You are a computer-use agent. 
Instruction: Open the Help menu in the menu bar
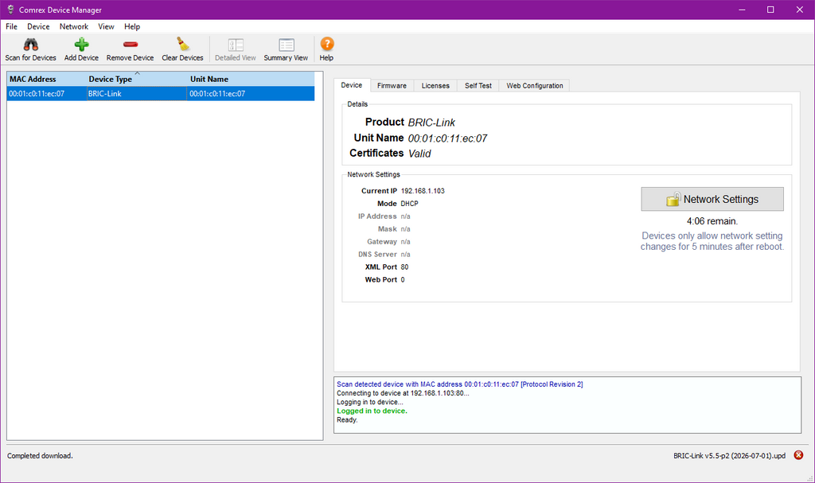(x=132, y=26)
